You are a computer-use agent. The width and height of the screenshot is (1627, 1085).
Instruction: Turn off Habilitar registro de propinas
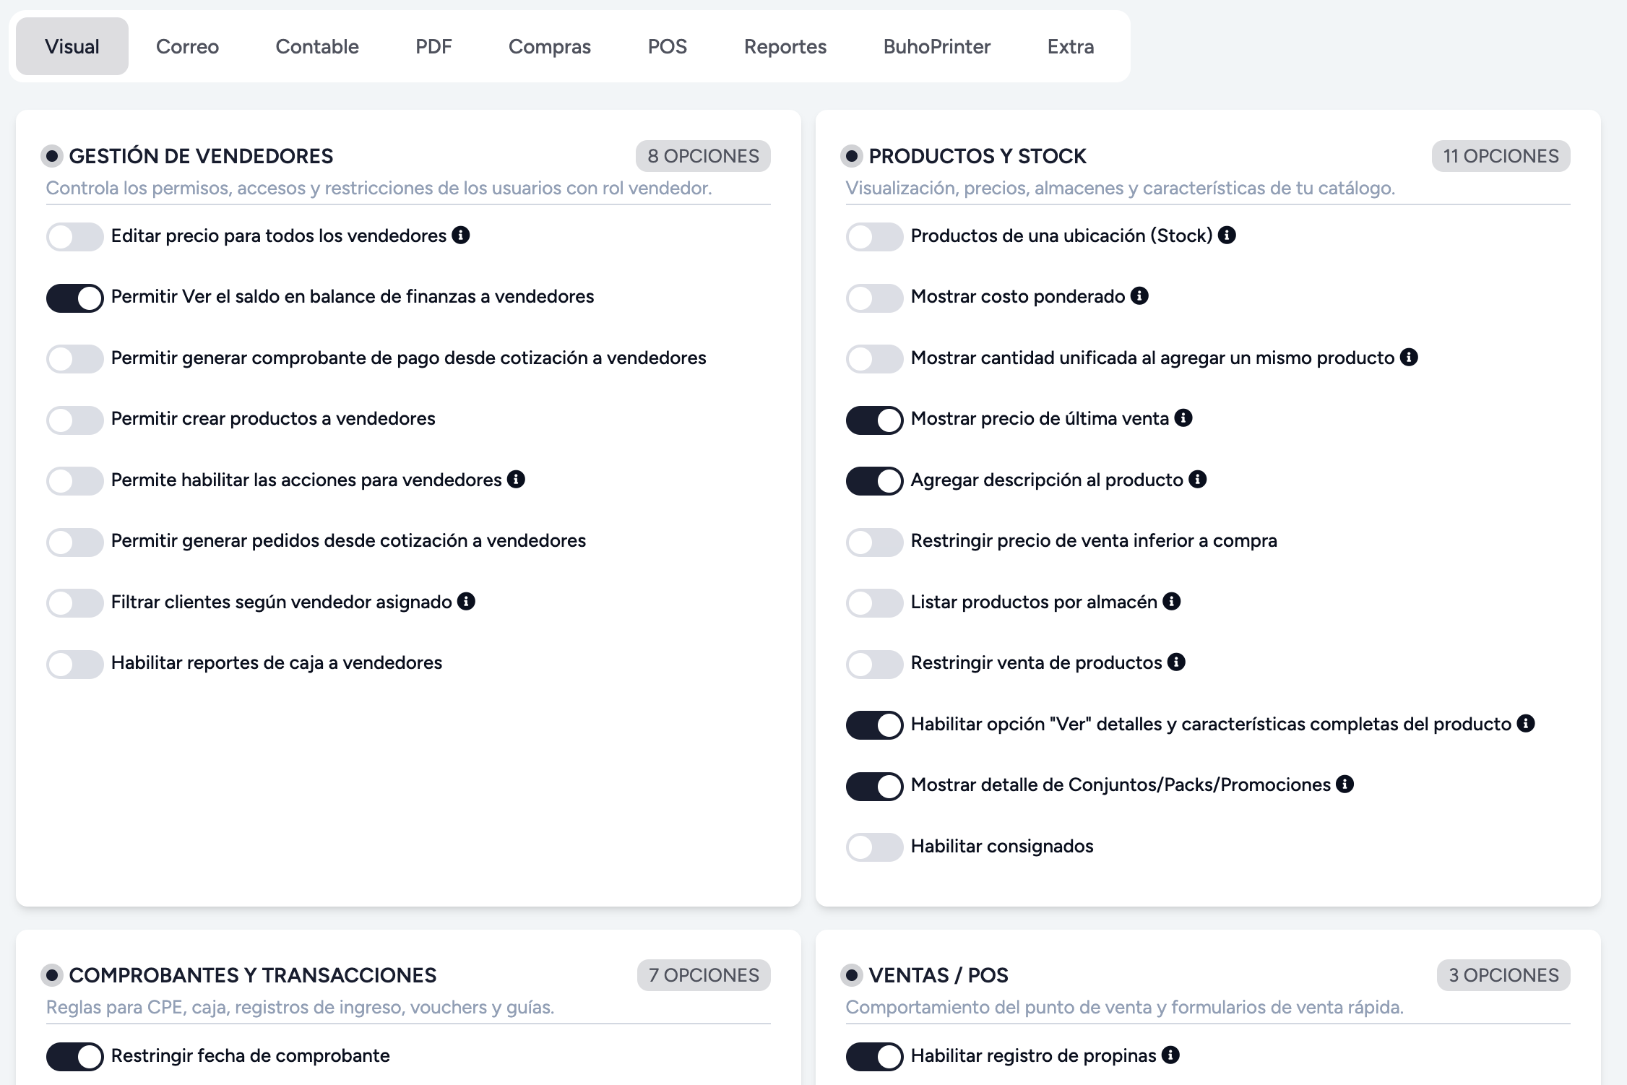coord(875,1057)
